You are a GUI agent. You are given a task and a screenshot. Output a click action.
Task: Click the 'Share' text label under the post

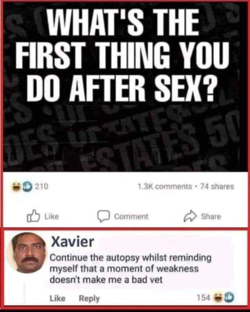coord(211,216)
